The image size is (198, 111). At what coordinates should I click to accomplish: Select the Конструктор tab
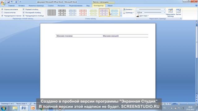(x=98, y=6)
